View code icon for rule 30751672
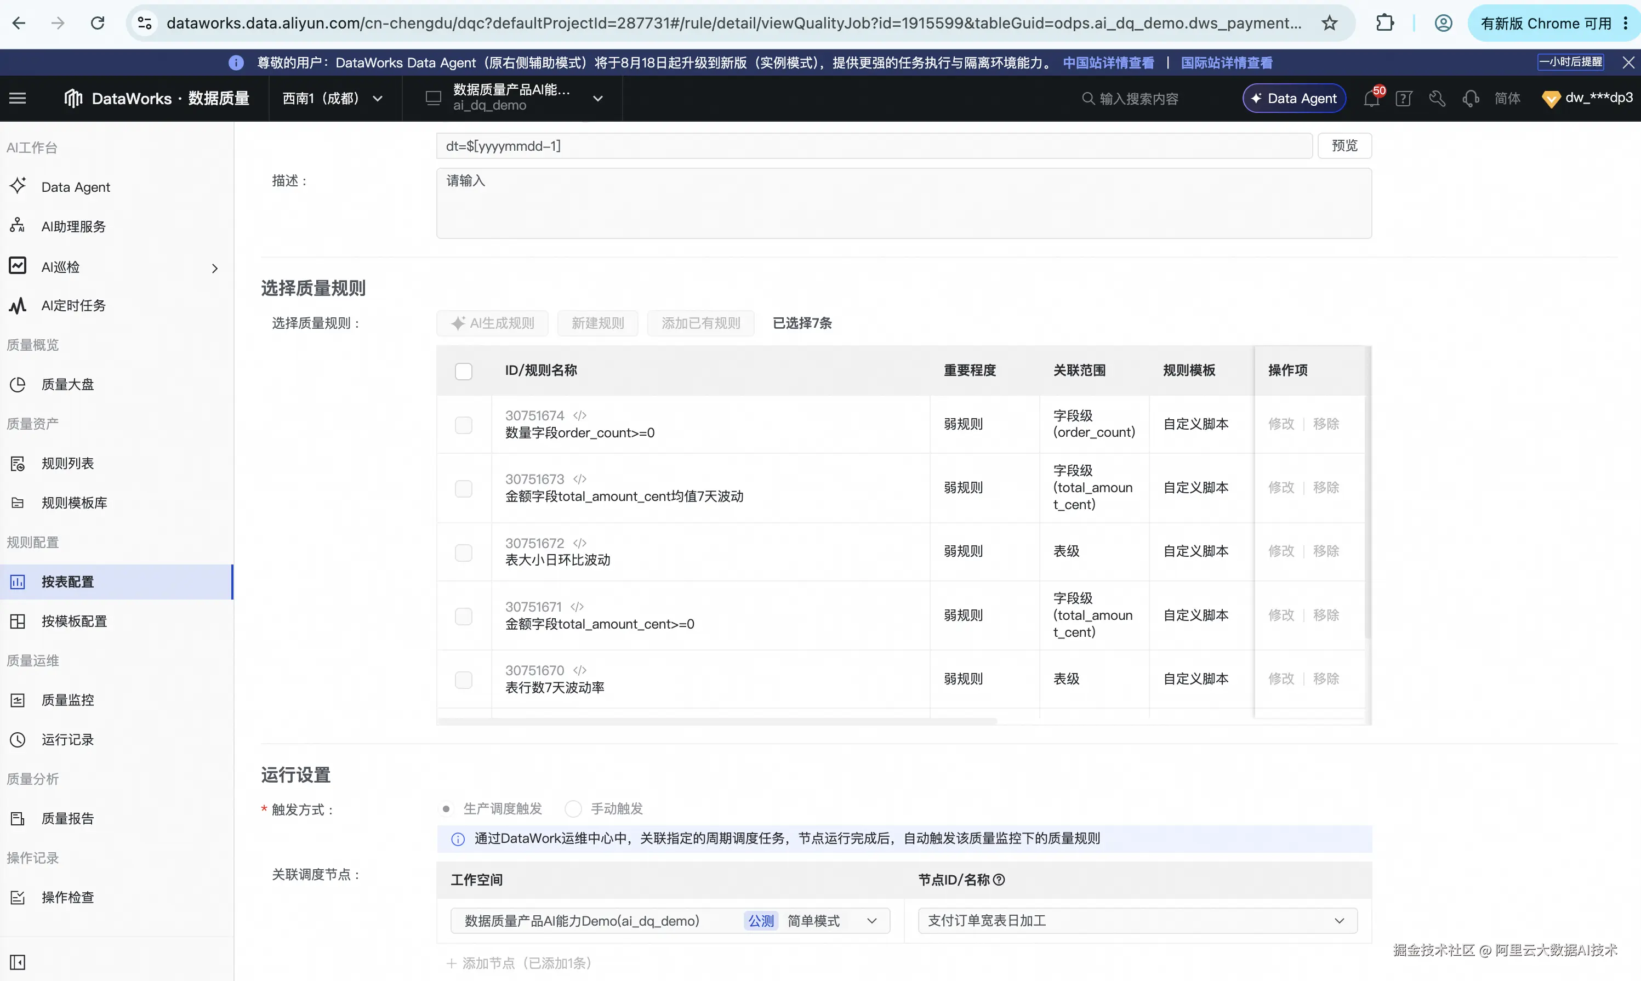1641x981 pixels. tap(579, 543)
